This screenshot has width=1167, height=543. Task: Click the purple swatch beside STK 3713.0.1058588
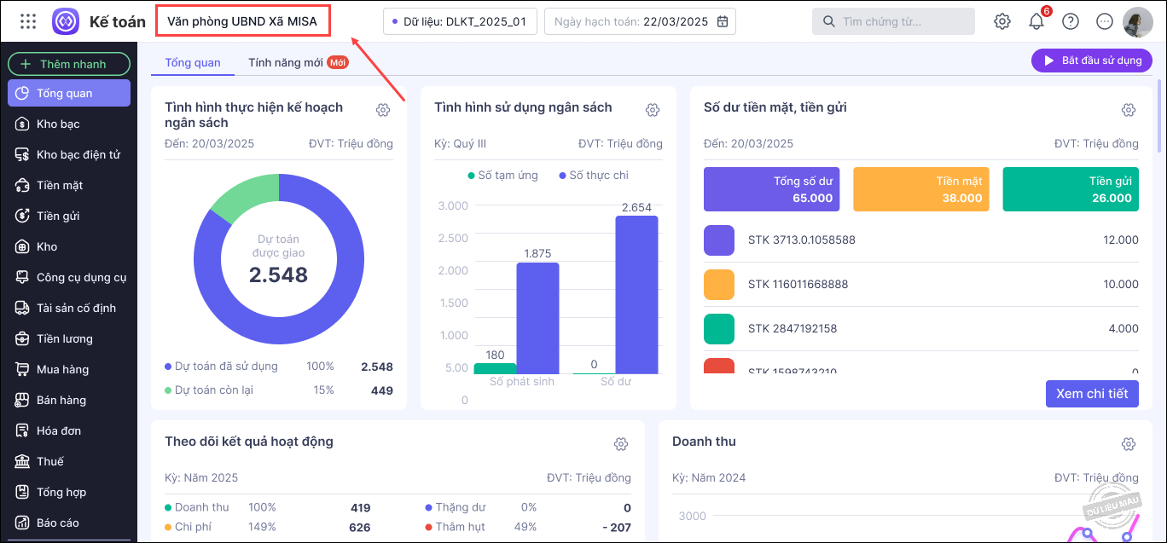[x=719, y=240]
